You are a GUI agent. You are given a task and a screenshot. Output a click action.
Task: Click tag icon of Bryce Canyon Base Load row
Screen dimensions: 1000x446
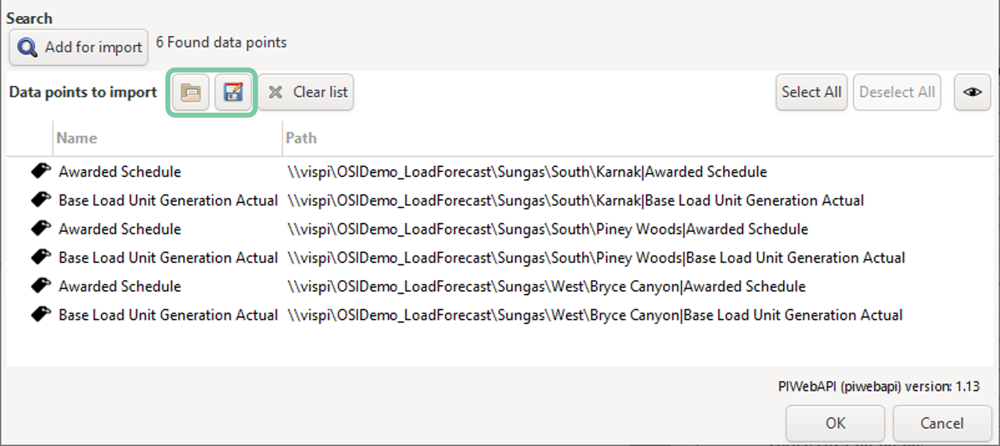click(x=41, y=314)
